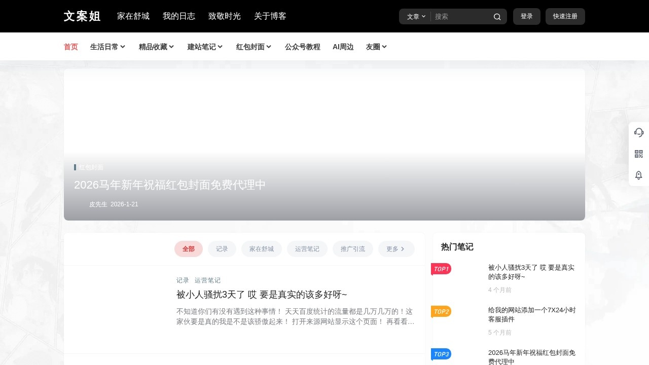Viewport: 649px width, 365px height.
Task: Click the 记录 tag above article title
Action: tap(183, 280)
